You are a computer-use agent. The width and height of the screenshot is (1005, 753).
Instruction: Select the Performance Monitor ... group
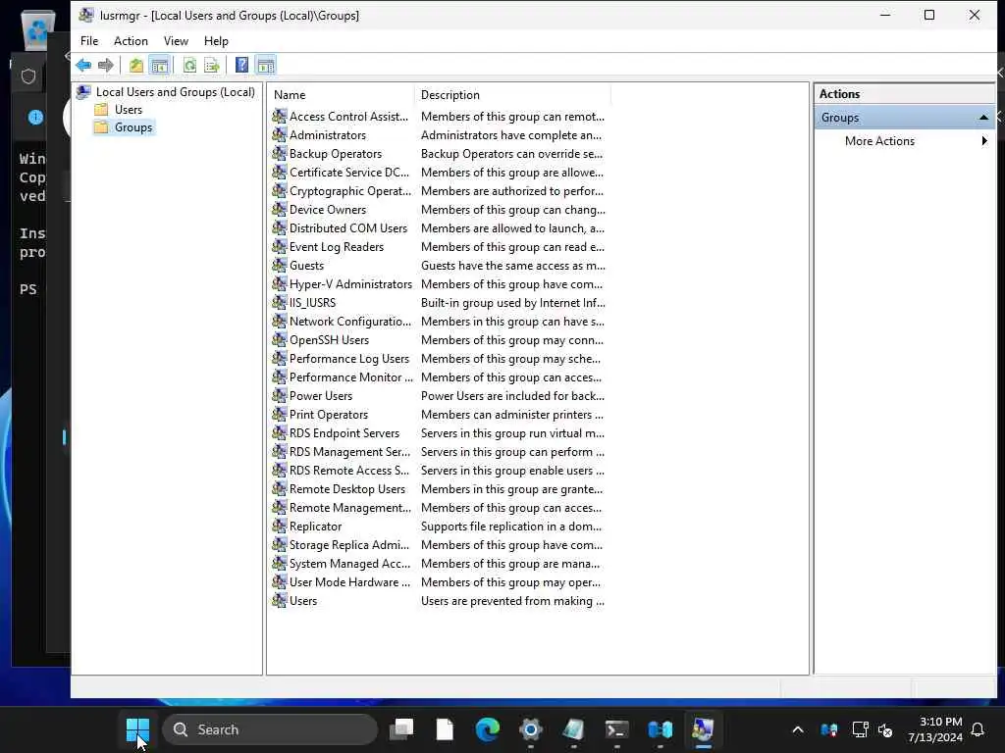click(350, 376)
